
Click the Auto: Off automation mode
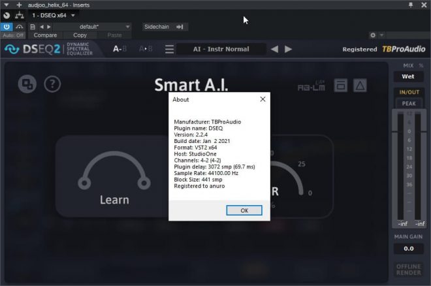click(x=13, y=35)
